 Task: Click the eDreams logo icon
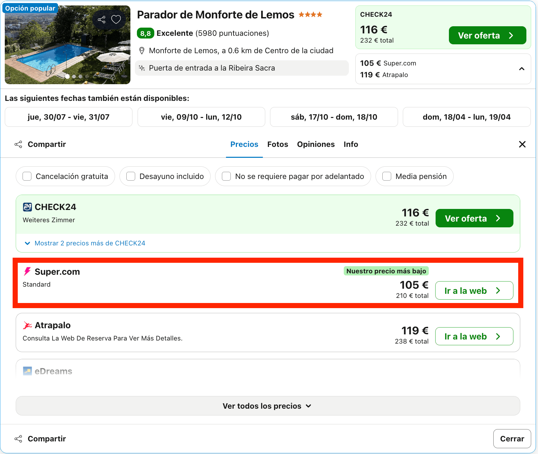(x=27, y=371)
